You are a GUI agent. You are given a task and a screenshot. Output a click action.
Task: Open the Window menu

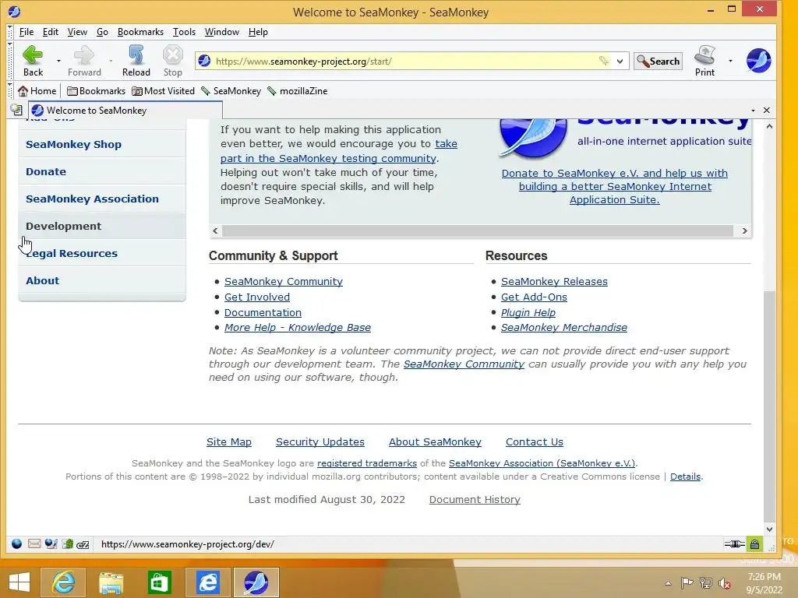pos(222,32)
